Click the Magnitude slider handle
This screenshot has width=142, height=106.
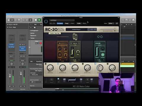point(115,29)
